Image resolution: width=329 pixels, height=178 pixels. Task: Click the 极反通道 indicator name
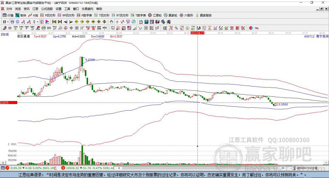[23, 37]
